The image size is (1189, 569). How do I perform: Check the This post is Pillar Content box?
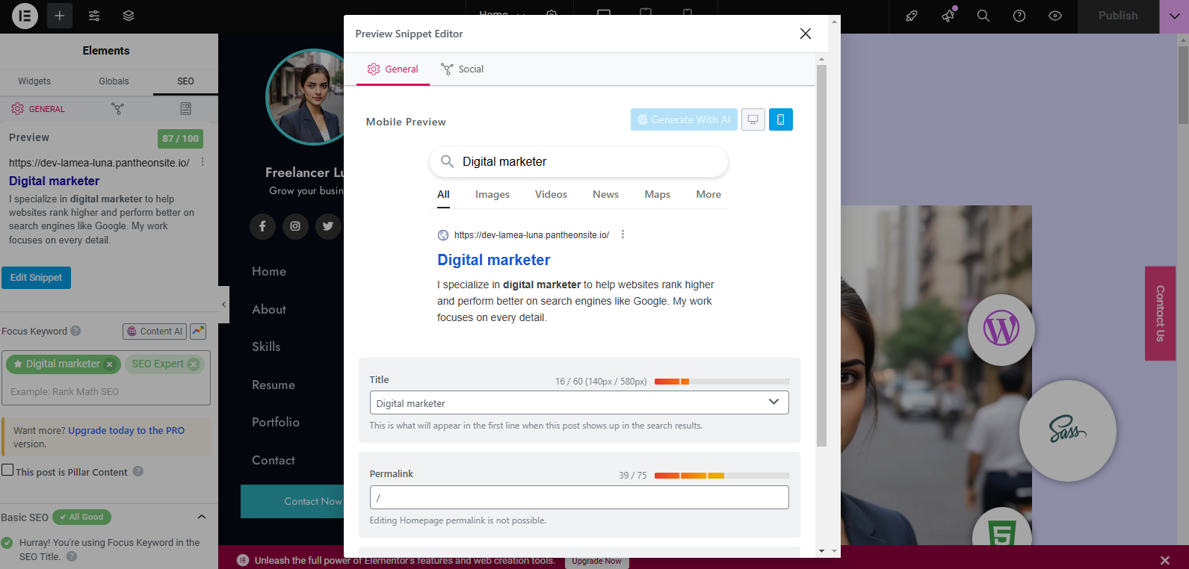[x=7, y=470]
